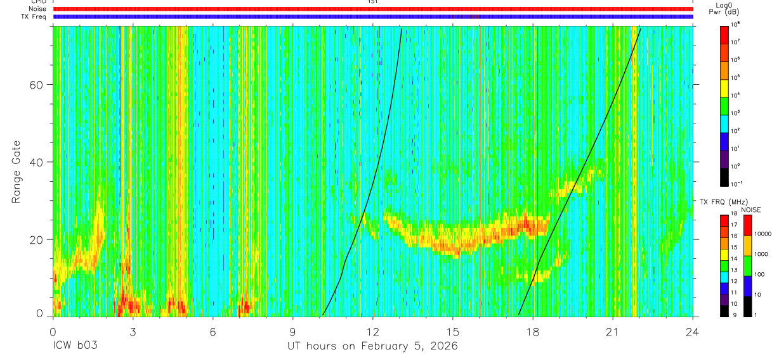Click the NOISE legend title
Screen dimensions: 779x359
(x=751, y=210)
